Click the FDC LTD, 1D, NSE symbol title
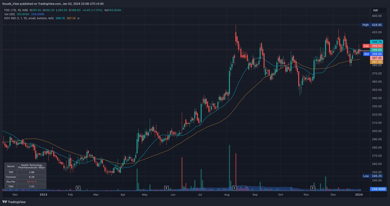390x206 pixels. 16,10
